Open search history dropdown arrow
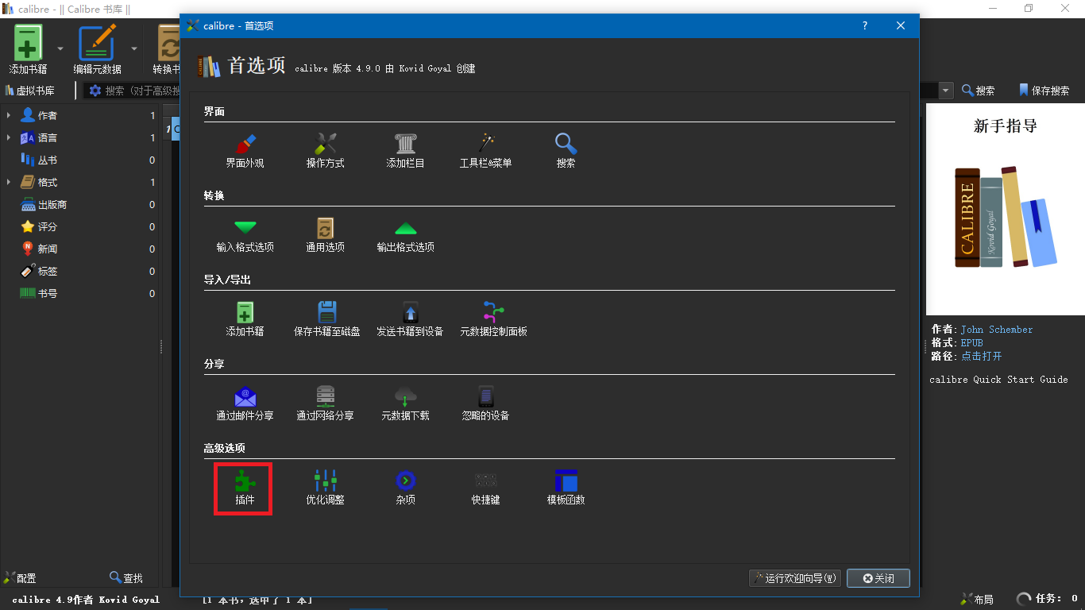Viewport: 1085px width, 610px height. [945, 91]
